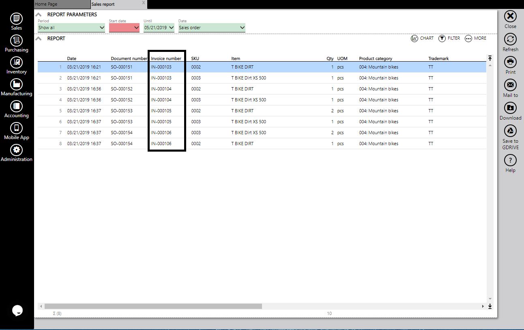Open the Mobile App section

16,130
